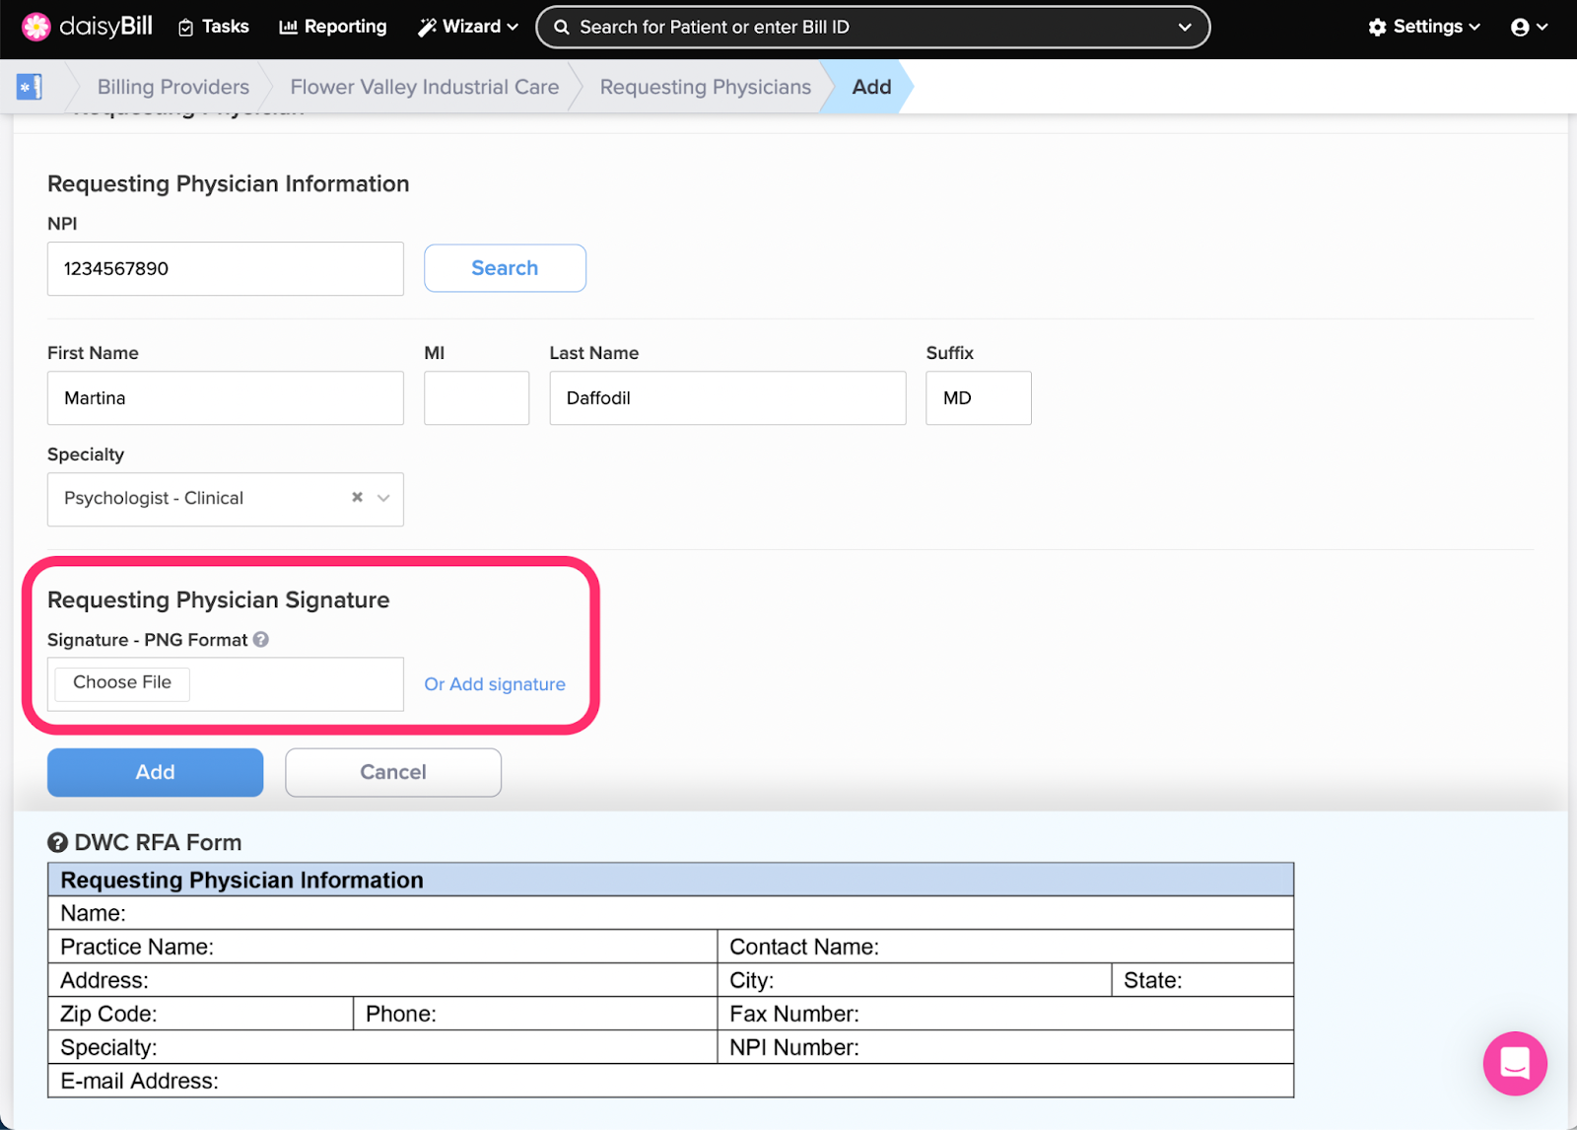Viewport: 1577px width, 1130px height.
Task: Open the Wizard menu
Action: (468, 27)
